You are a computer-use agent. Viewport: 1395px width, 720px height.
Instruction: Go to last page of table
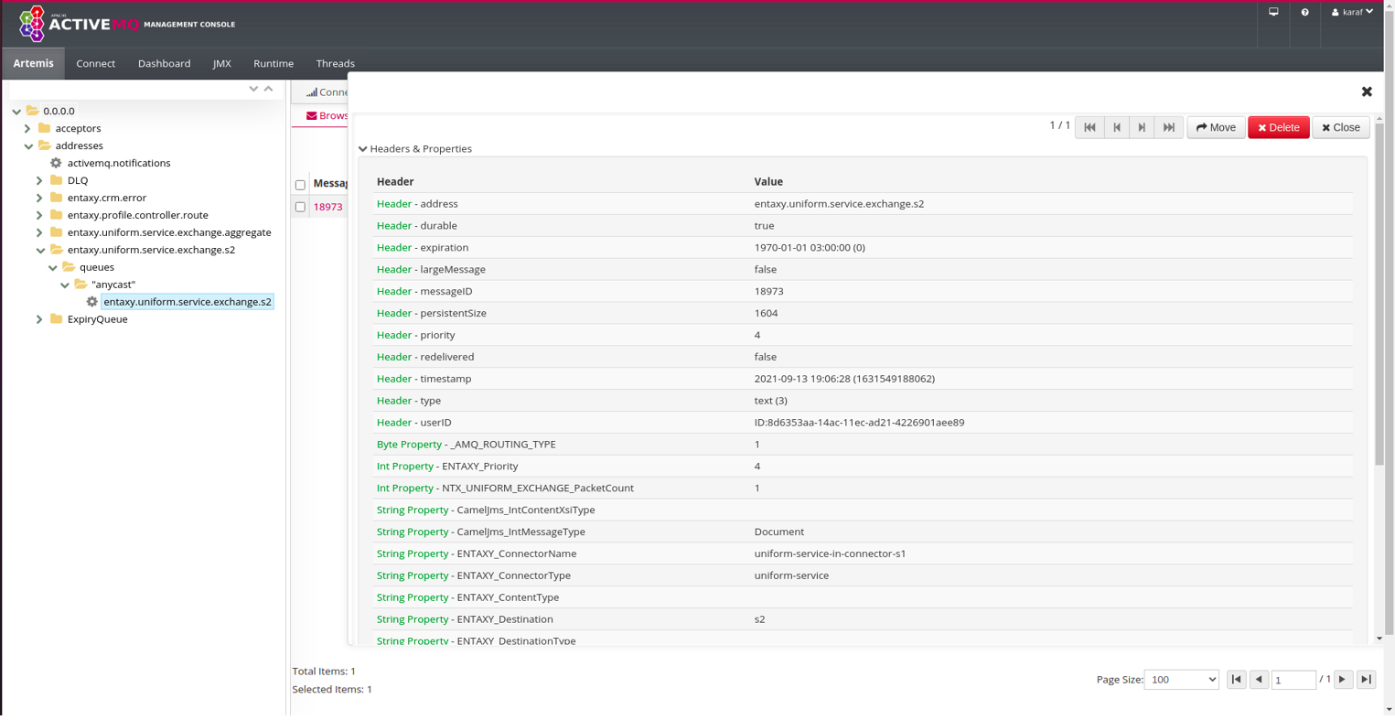pyautogui.click(x=1366, y=680)
